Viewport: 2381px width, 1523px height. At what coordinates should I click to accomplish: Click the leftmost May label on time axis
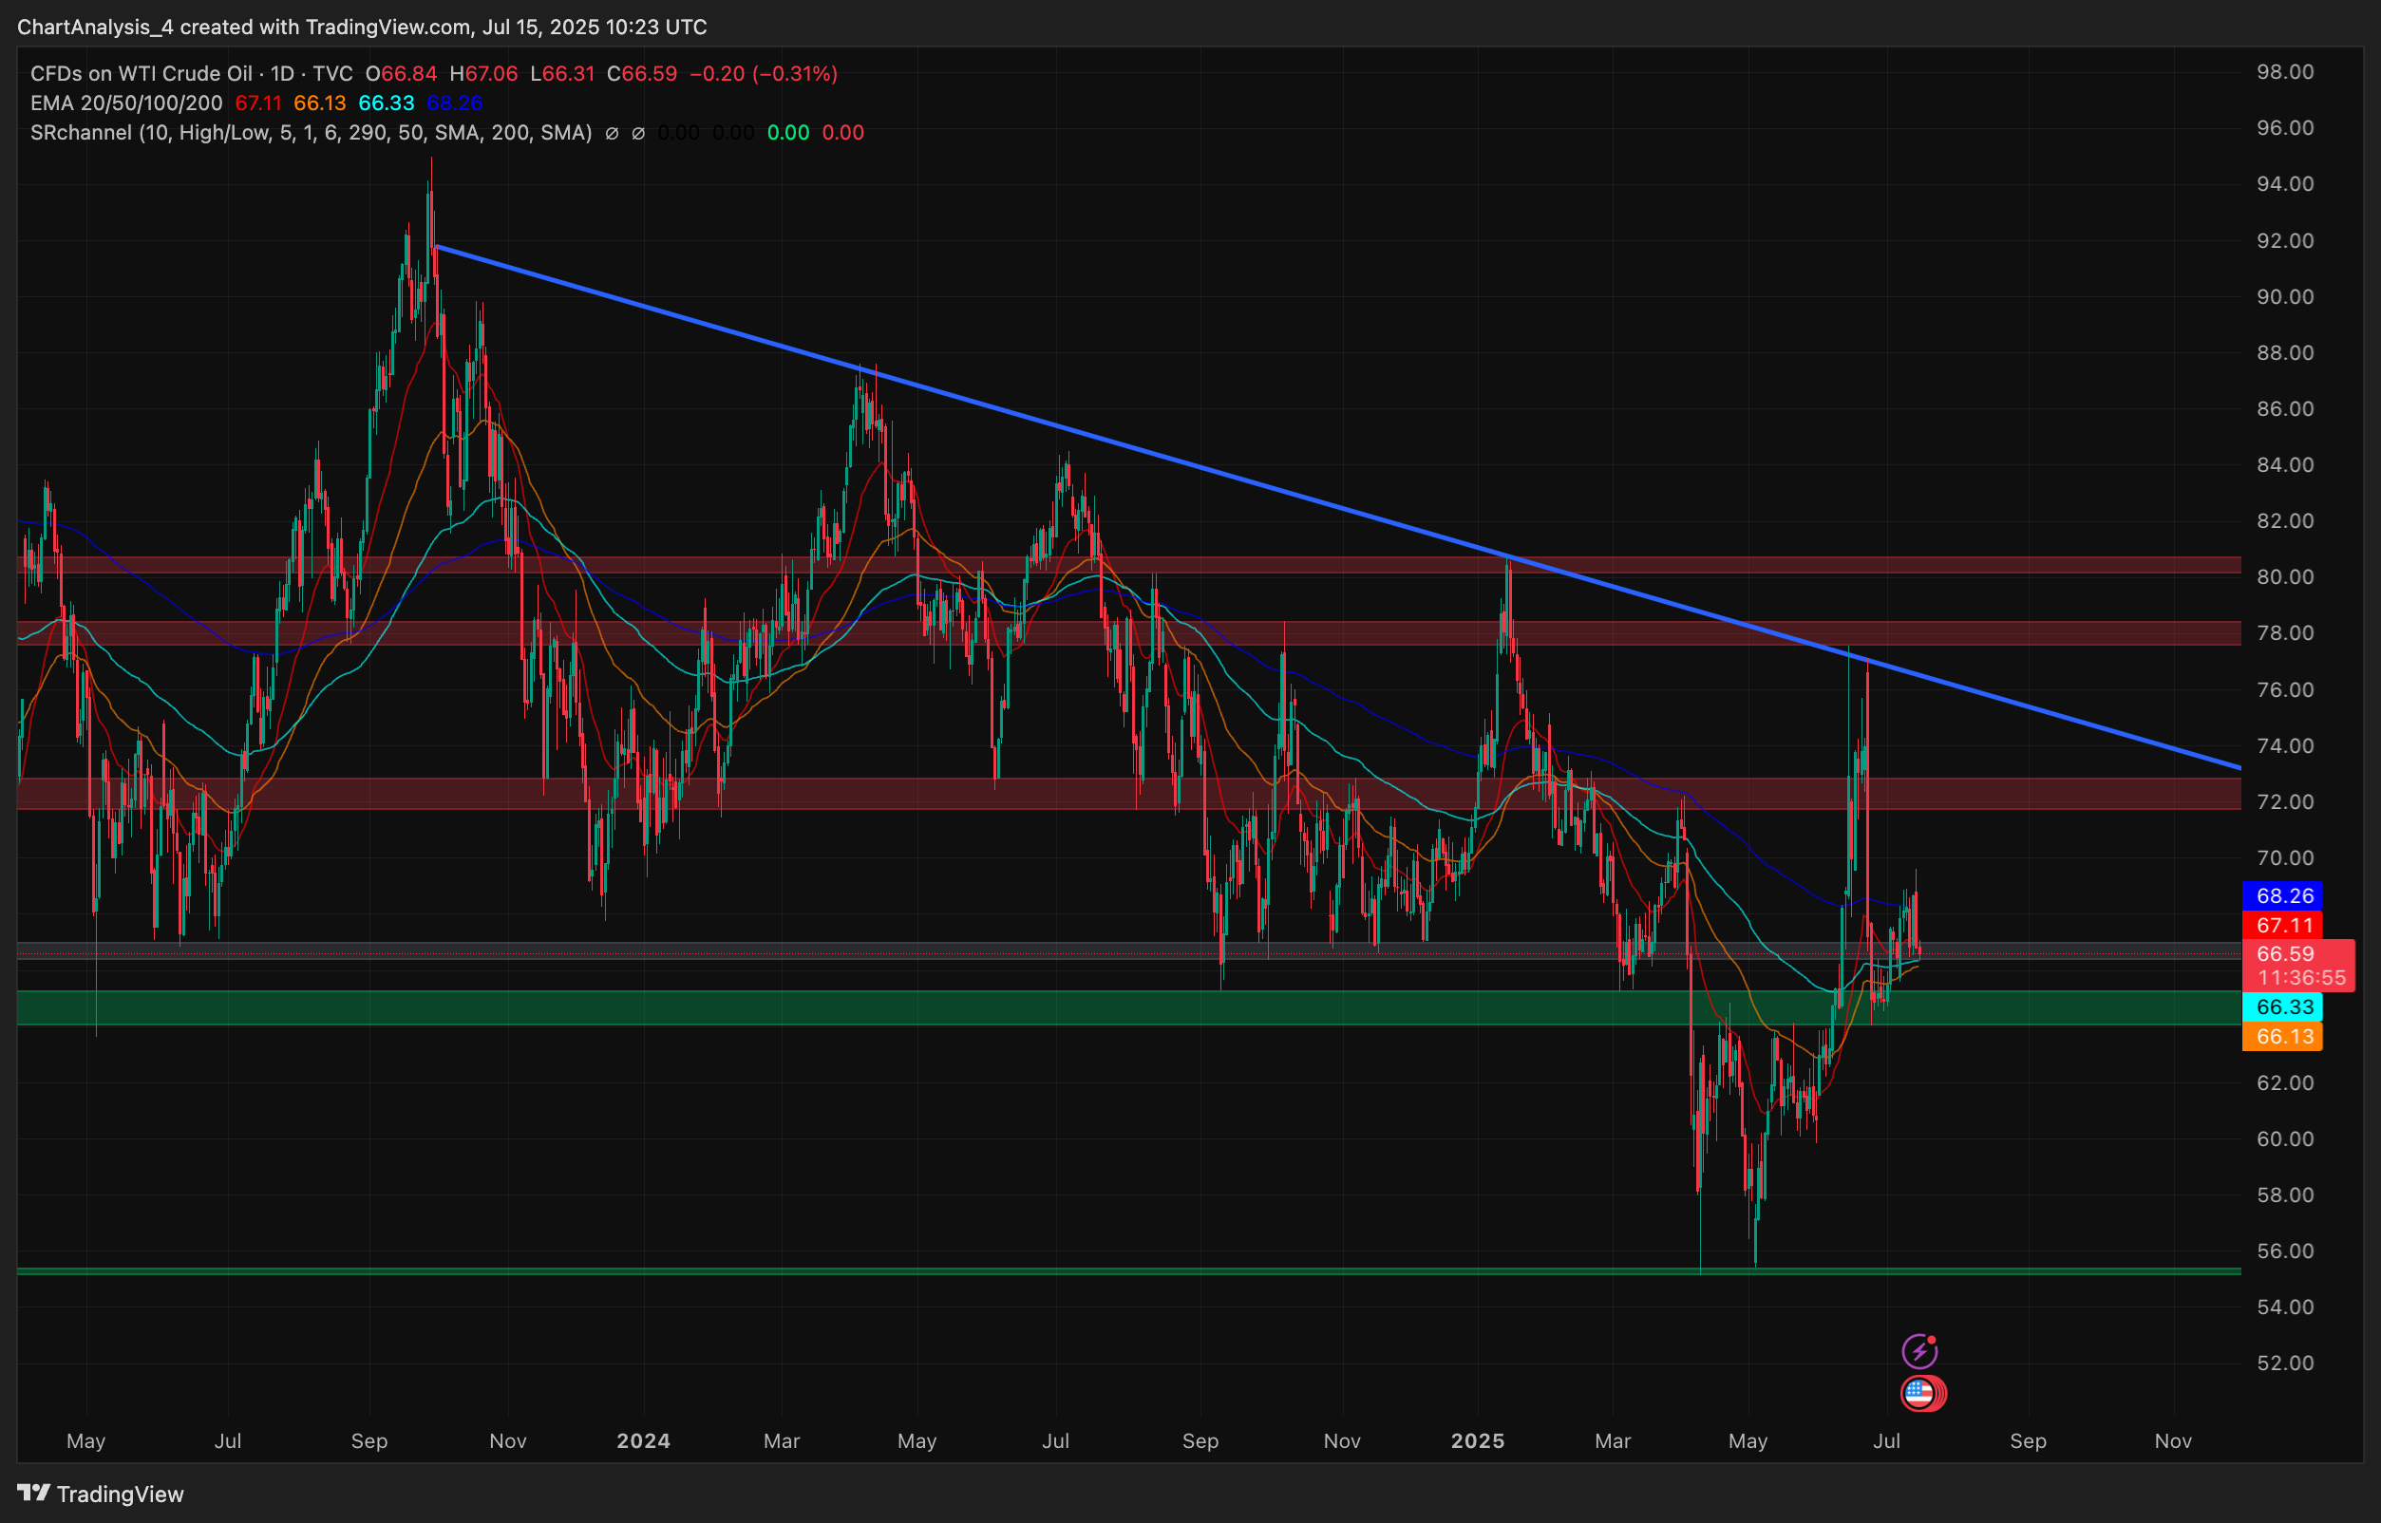pos(86,1441)
